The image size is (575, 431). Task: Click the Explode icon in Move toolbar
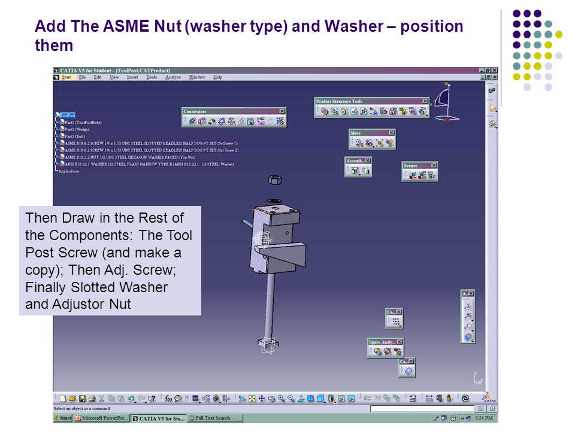(379, 143)
